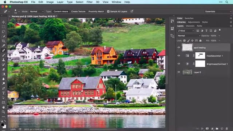The height and width of the screenshot is (131, 233).
Task: Open the Apple menu
Action: click(x=5, y=2)
